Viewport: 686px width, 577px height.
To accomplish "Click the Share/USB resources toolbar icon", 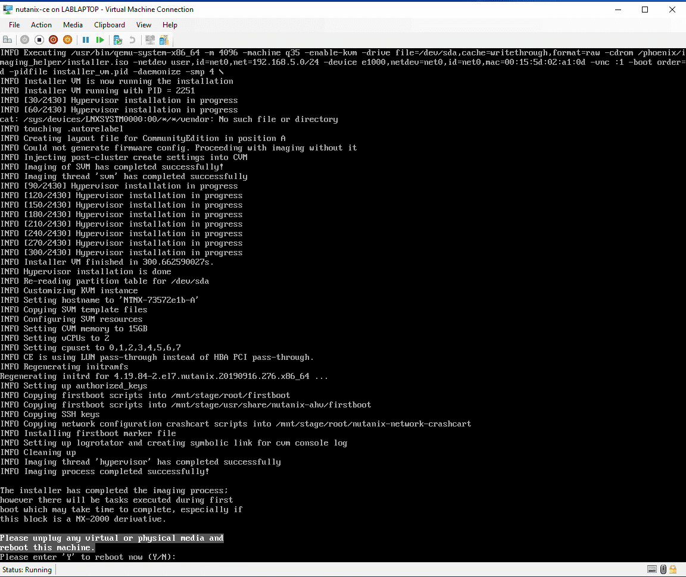I will point(164,40).
